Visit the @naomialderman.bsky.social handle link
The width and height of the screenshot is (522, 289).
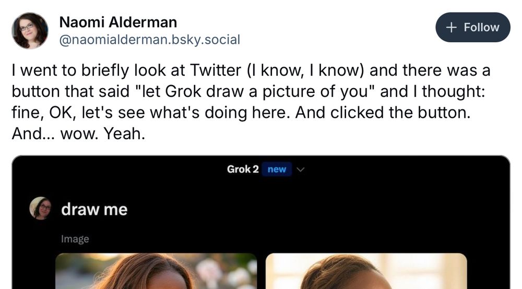[150, 40]
